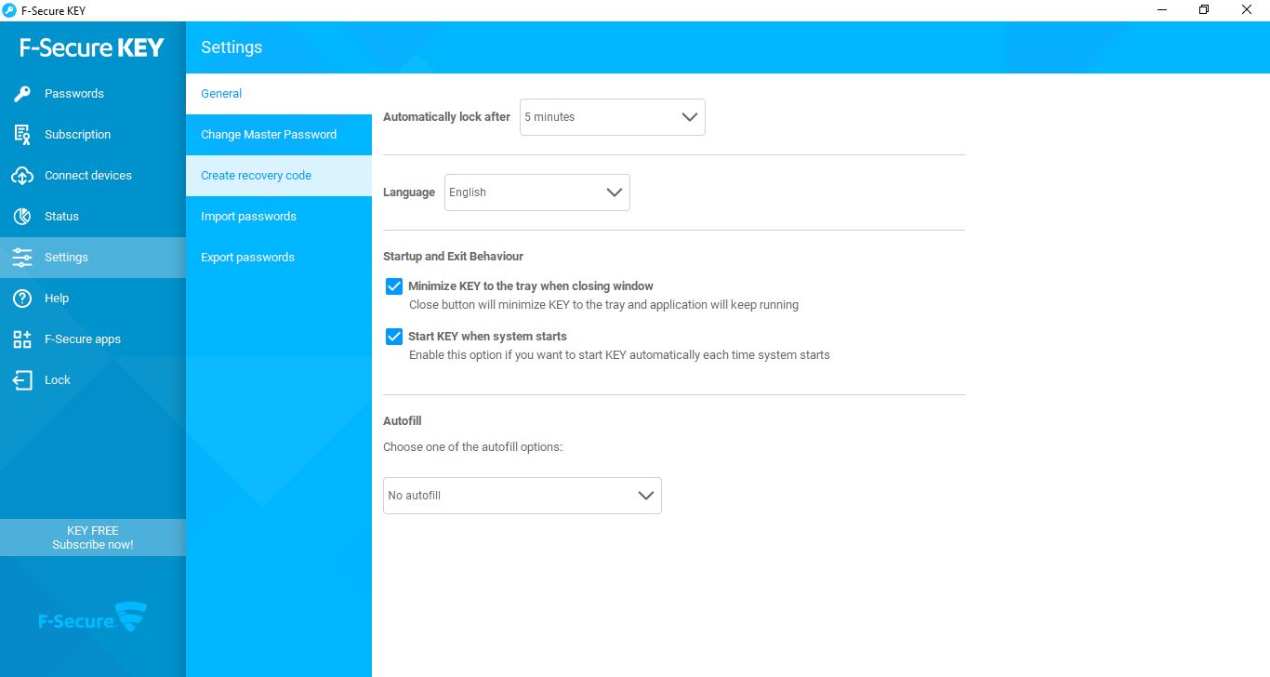
Task: Switch to Export passwords tab
Action: point(279,257)
